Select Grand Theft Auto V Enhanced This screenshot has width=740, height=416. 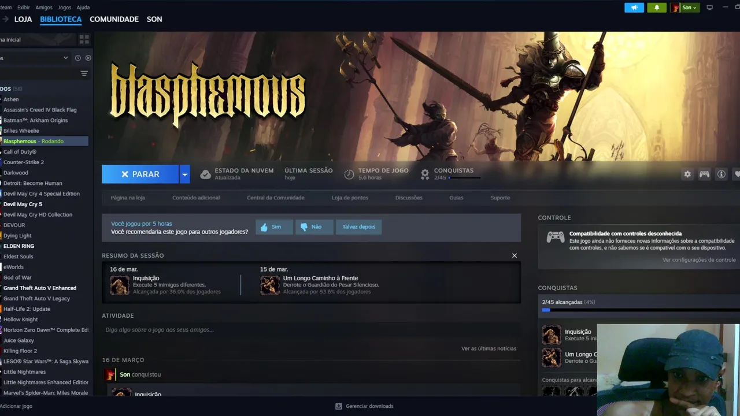pyautogui.click(x=39, y=288)
